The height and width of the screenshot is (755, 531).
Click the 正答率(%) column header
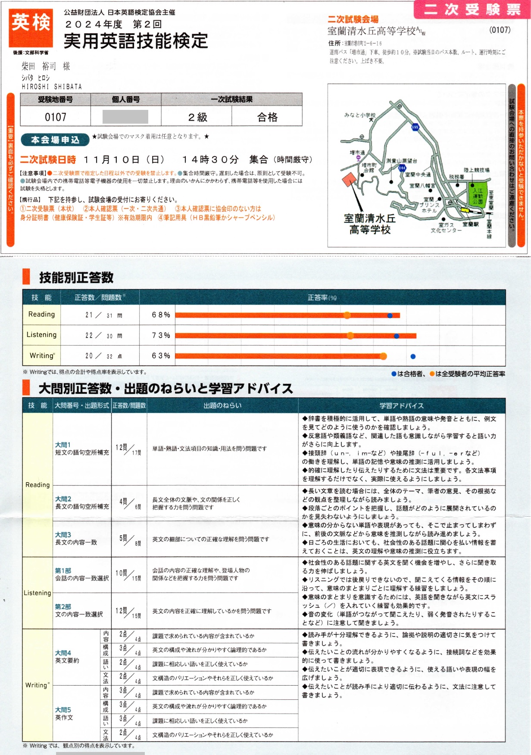click(322, 297)
